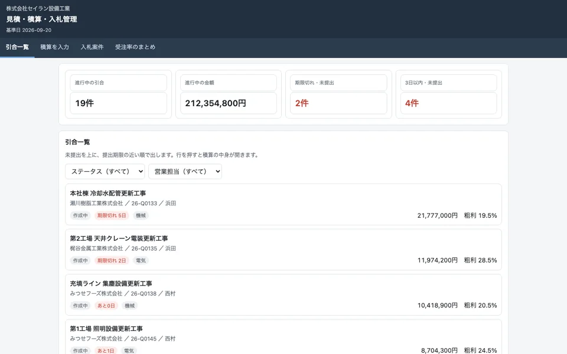This screenshot has width=567, height=354.
Task: Select the 受注率のまとめ tab
Action: coord(135,47)
